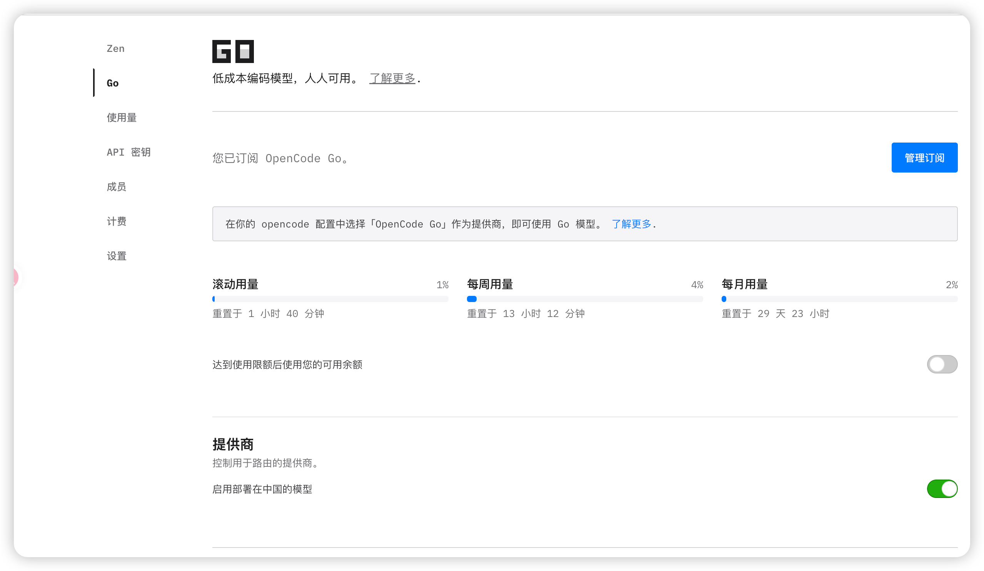Click the 启用部署在中国的模型 label

pyautogui.click(x=262, y=489)
